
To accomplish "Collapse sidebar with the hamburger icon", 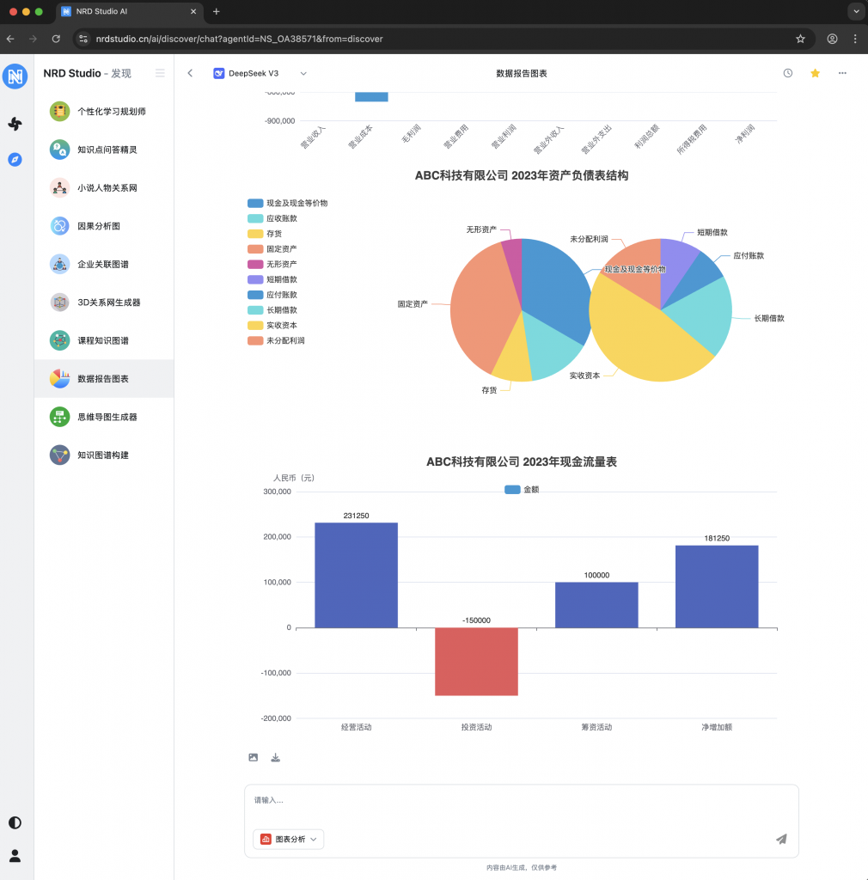I will point(160,73).
